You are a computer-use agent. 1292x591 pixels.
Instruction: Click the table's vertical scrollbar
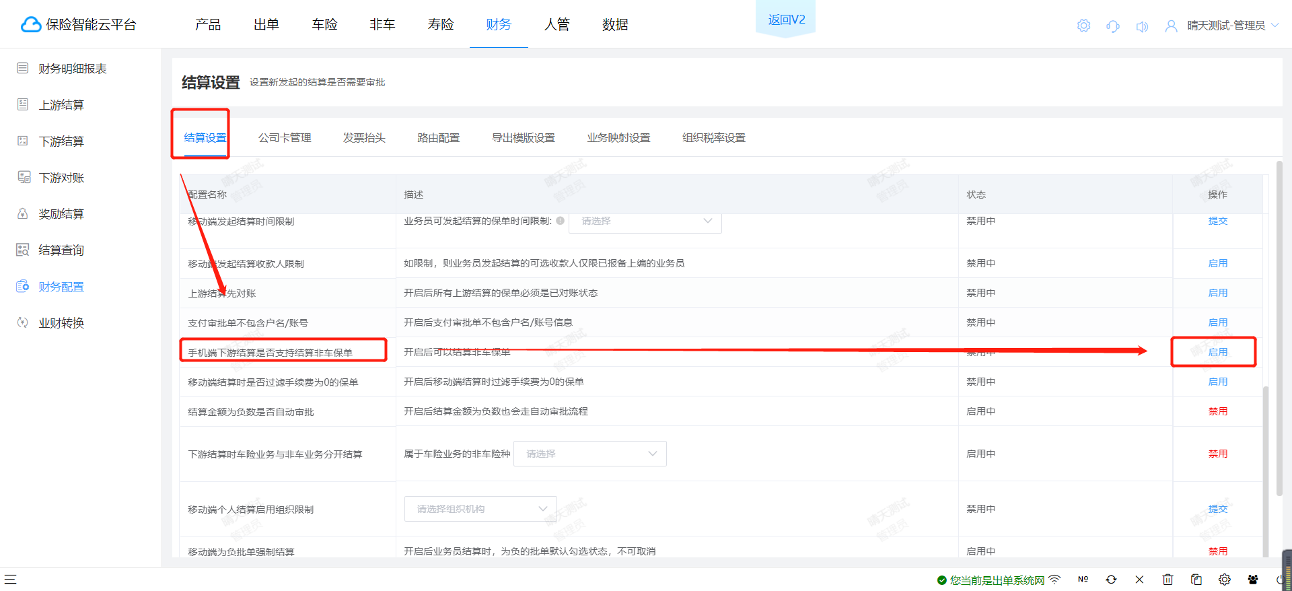(x=1266, y=471)
